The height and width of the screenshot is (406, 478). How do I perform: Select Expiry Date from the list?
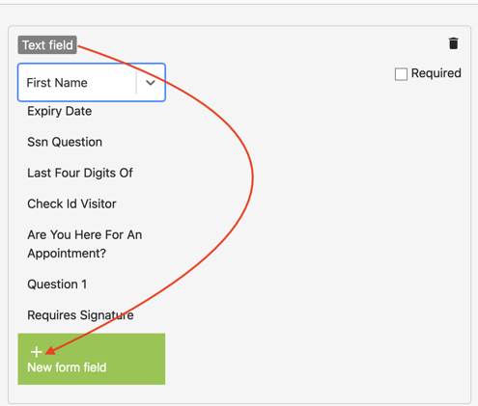click(x=60, y=111)
